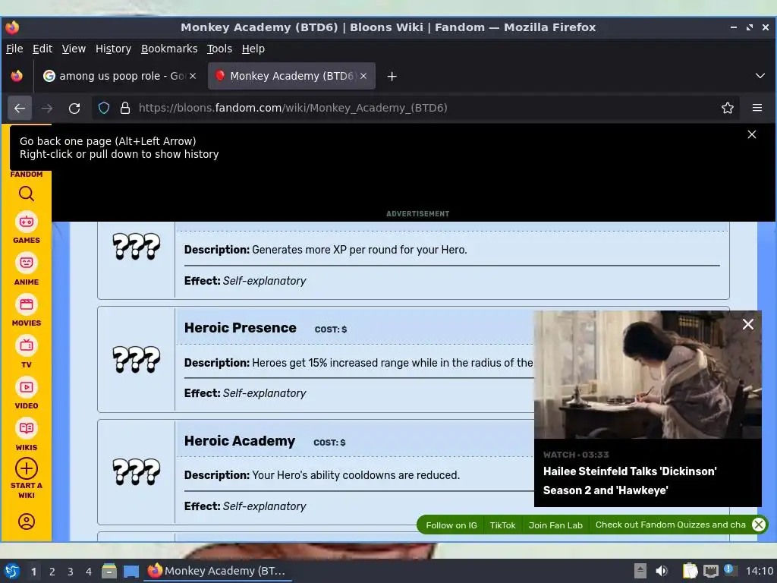The height and width of the screenshot is (583, 777).
Task: Reload the current page
Action: tap(74, 108)
